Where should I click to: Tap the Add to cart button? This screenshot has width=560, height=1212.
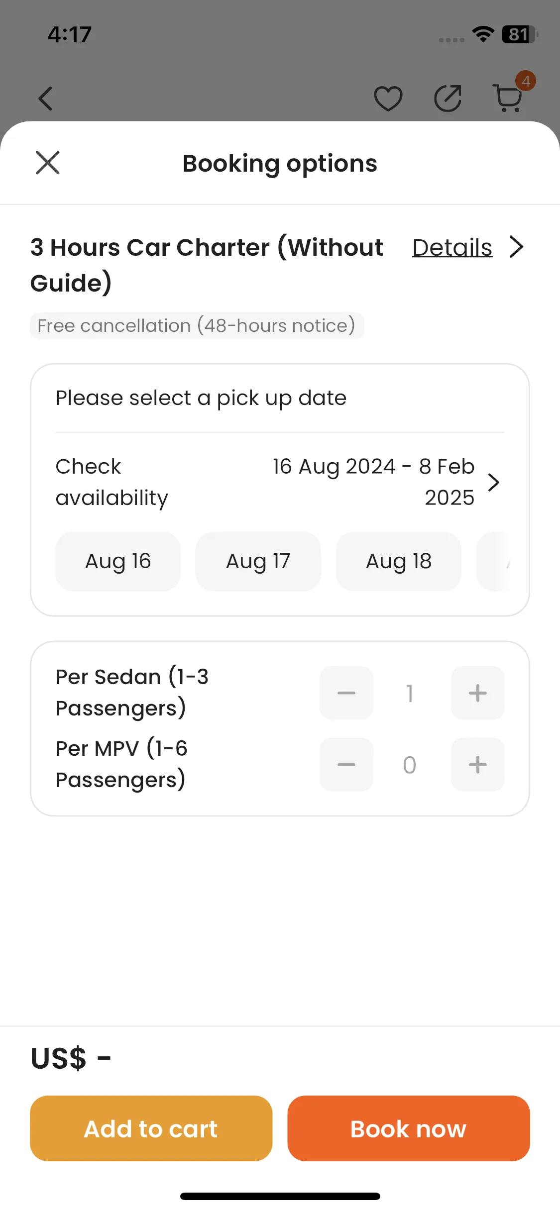[x=151, y=1128]
